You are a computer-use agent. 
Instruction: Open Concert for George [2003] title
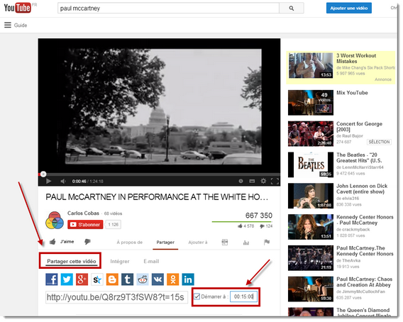359,127
